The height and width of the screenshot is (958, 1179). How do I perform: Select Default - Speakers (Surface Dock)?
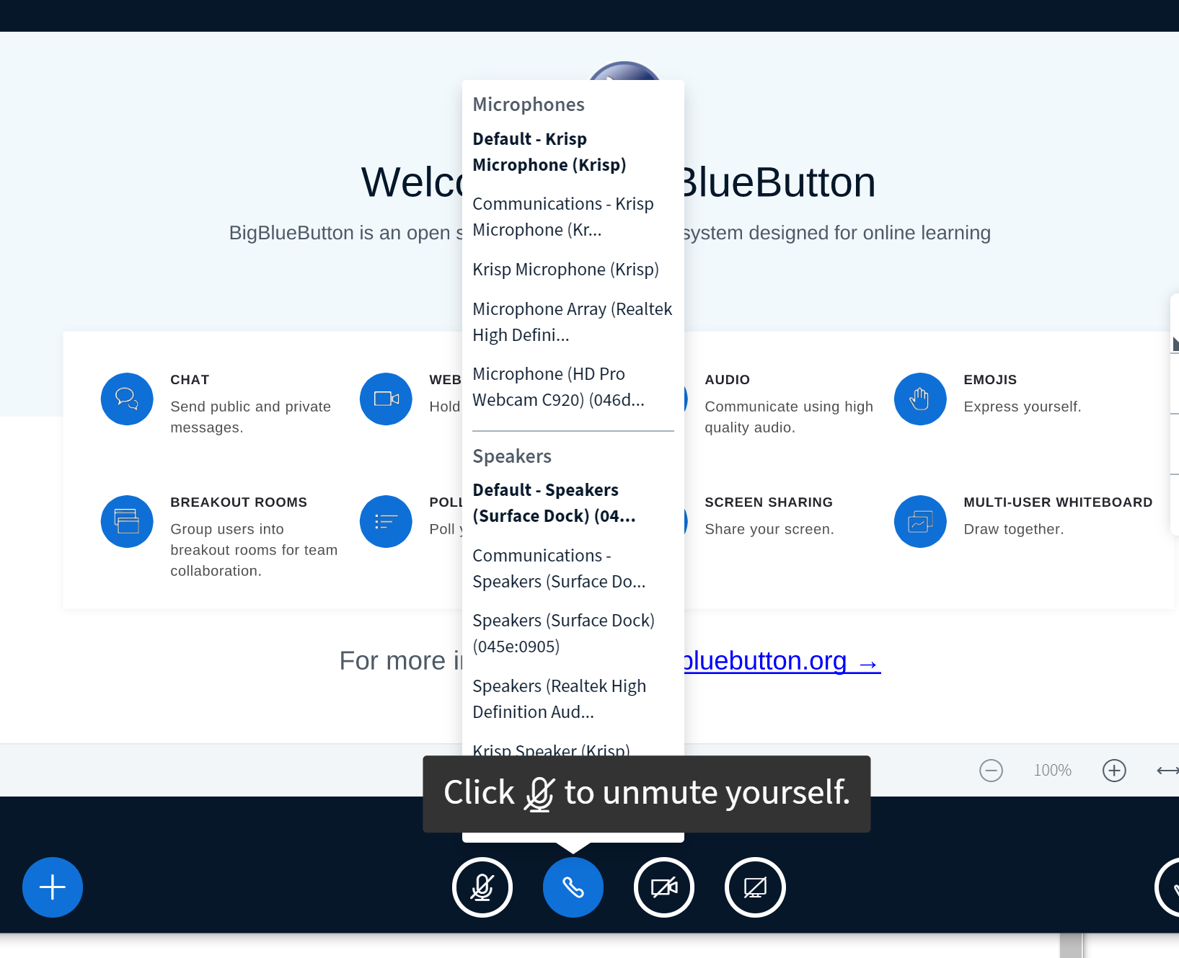point(573,503)
